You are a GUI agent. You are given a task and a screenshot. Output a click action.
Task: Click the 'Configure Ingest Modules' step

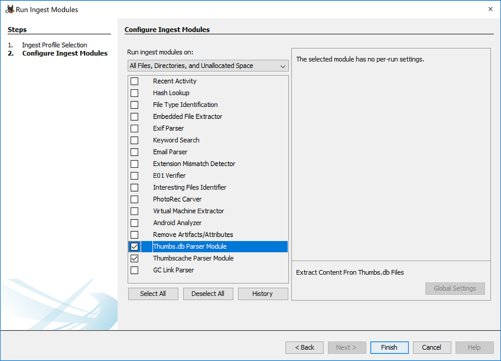(x=65, y=53)
